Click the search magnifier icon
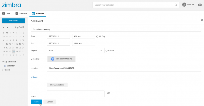Screen dimensions: 204x106 pos(176,5)
